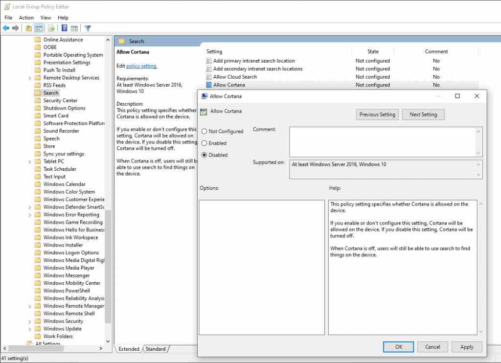Click the tree pane vertical scrollbar thumb
501x363 pixels.
click(x=108, y=266)
